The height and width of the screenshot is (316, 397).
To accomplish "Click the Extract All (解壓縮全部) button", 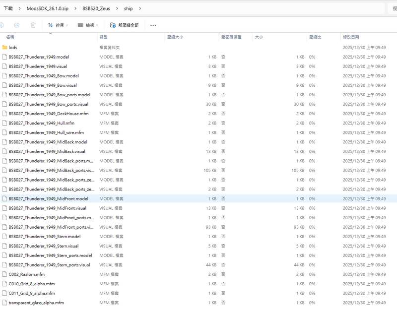I will [x=124, y=25].
